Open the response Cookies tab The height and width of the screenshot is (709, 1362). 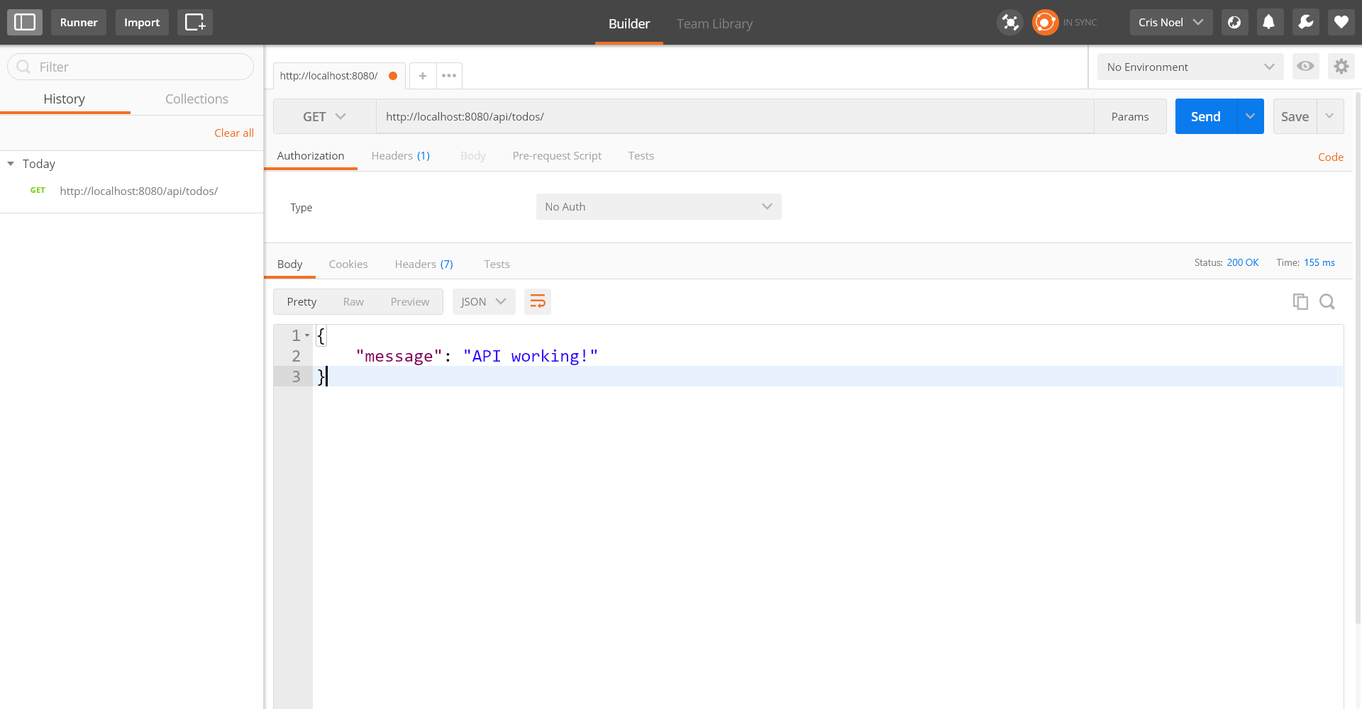tap(348, 264)
